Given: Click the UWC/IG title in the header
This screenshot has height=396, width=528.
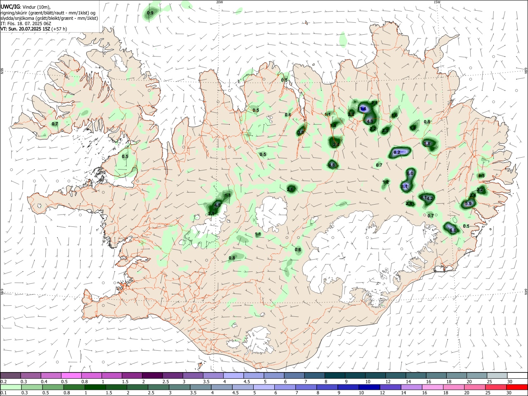Looking at the screenshot, I should pos(10,7).
